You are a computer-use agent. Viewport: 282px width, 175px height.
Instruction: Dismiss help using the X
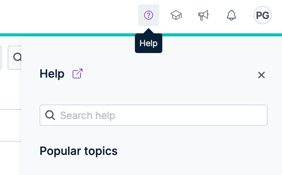pos(261,75)
